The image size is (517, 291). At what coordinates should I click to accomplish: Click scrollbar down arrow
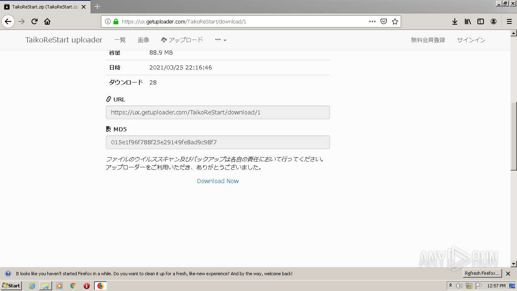point(514,264)
